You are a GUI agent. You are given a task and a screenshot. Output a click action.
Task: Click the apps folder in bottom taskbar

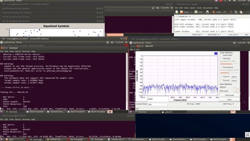(9, 139)
